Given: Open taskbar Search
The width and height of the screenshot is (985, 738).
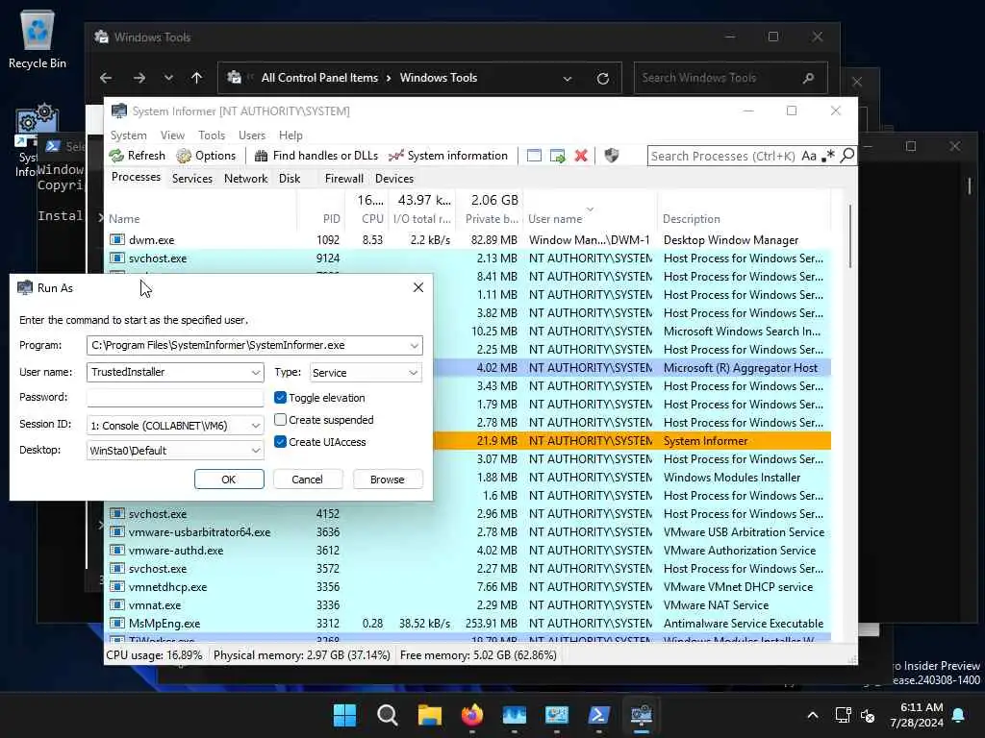Looking at the screenshot, I should (387, 715).
